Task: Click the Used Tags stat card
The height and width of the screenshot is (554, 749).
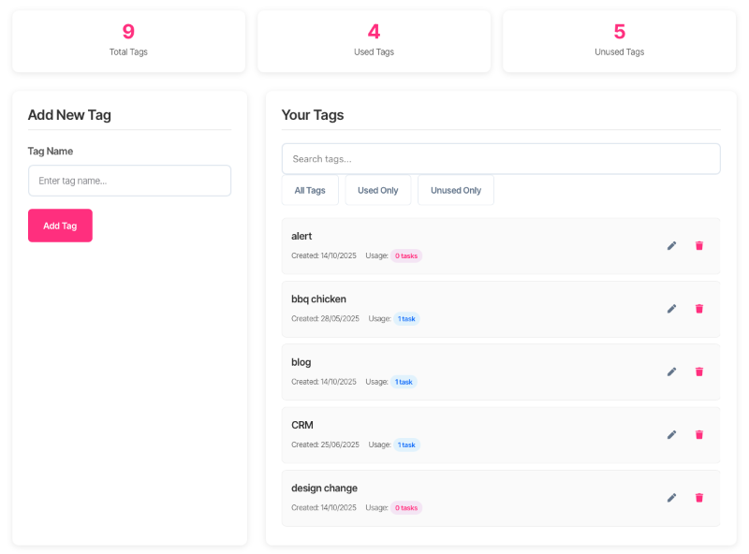Action: (374, 41)
